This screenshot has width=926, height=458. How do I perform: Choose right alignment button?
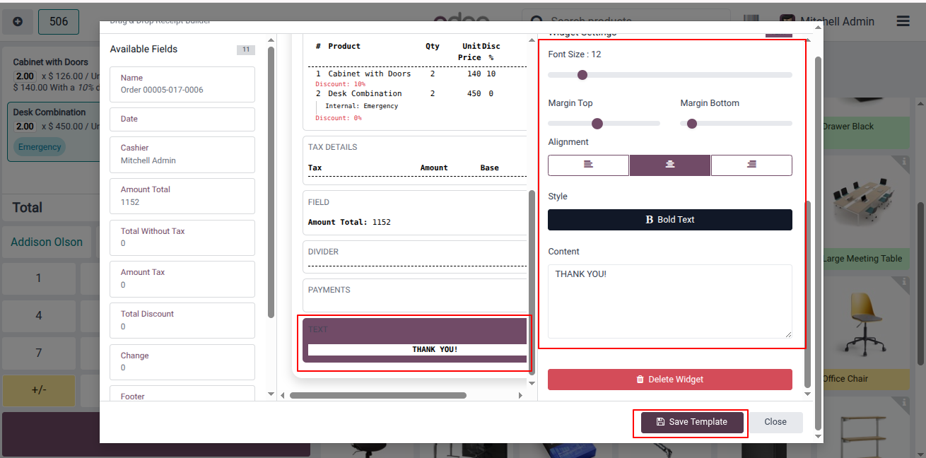tap(751, 165)
